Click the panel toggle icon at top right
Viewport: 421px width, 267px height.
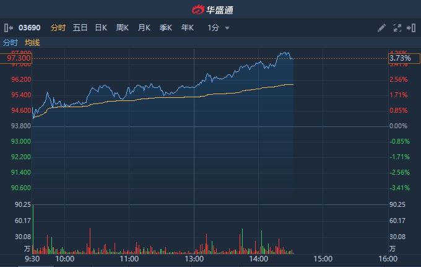click(411, 28)
